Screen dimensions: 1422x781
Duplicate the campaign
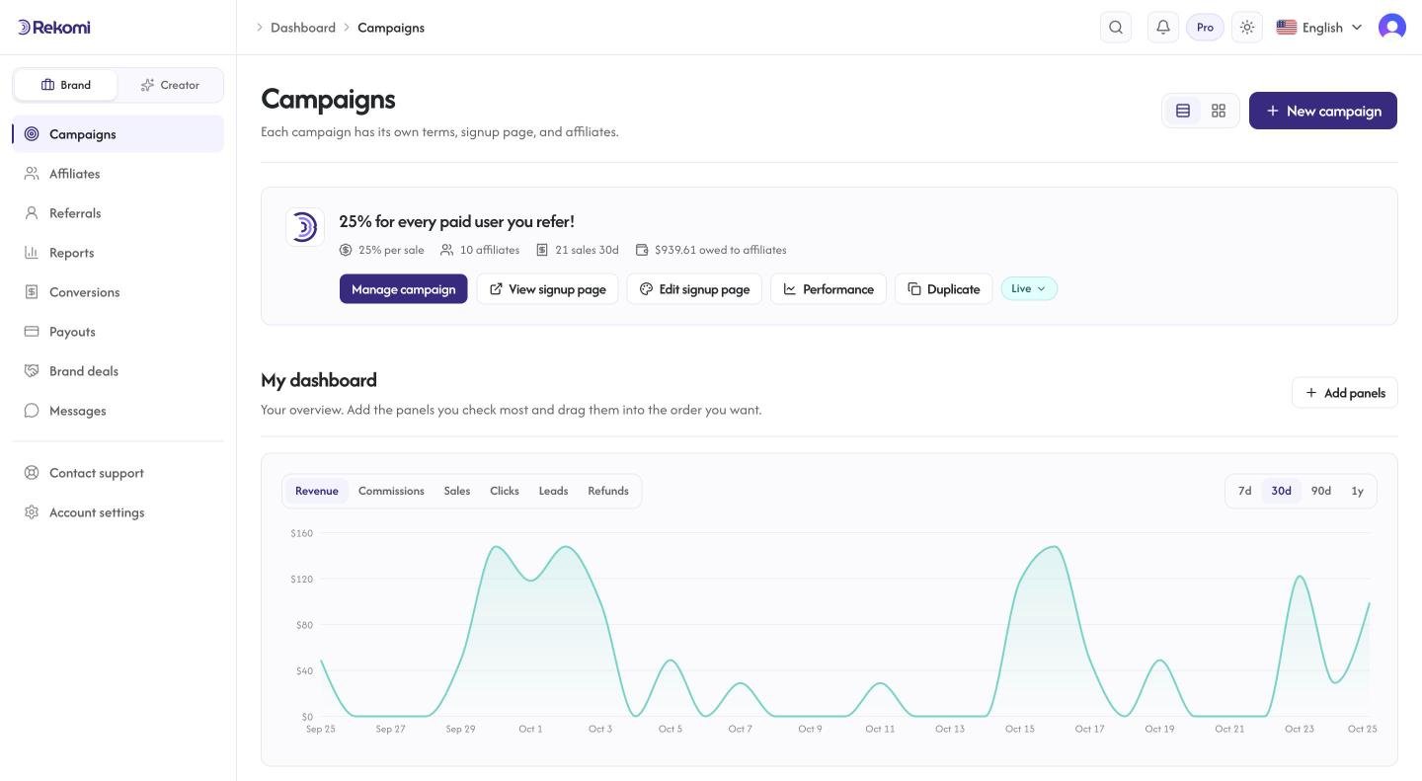[943, 289]
